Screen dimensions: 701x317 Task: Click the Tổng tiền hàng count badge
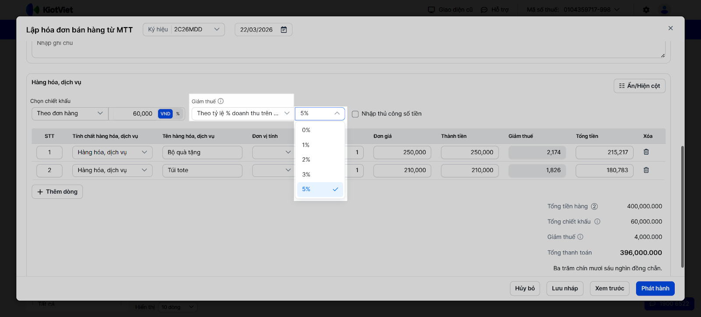595,207
